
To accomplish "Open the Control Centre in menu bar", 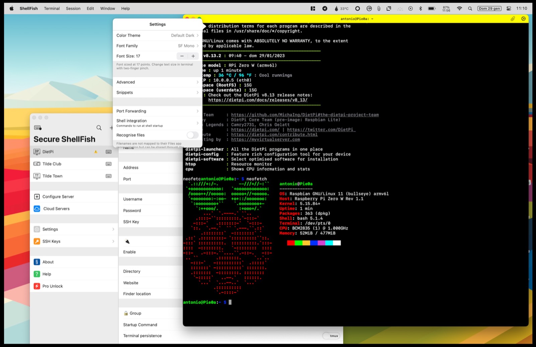I will 509,9.
